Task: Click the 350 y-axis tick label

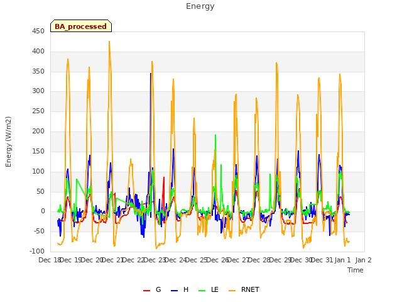Action: [x=38, y=71]
